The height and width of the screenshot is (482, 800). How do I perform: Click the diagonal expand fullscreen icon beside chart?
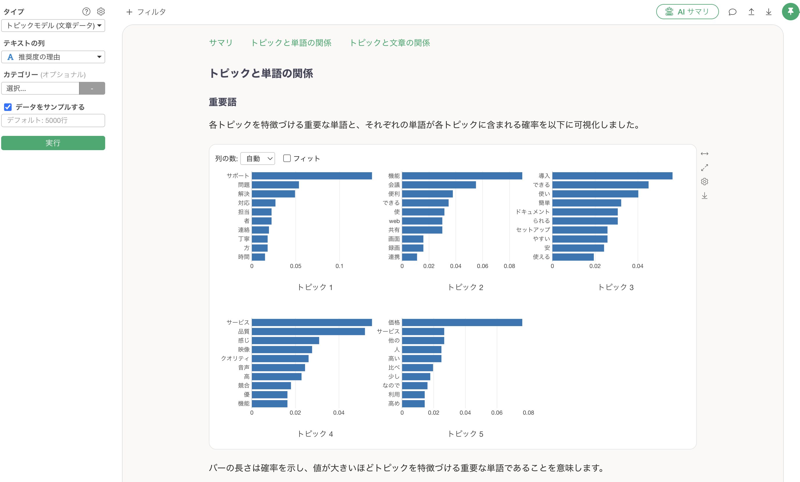tap(704, 168)
